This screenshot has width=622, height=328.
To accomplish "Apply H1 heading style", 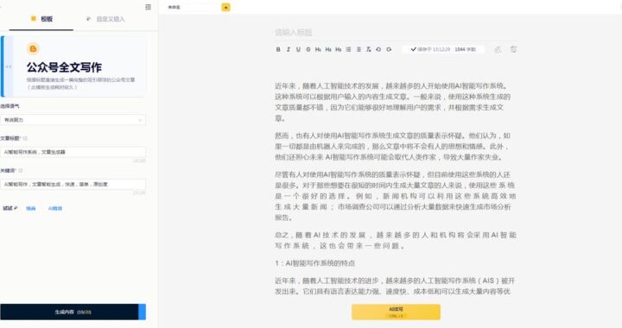I will pyautogui.click(x=318, y=49).
